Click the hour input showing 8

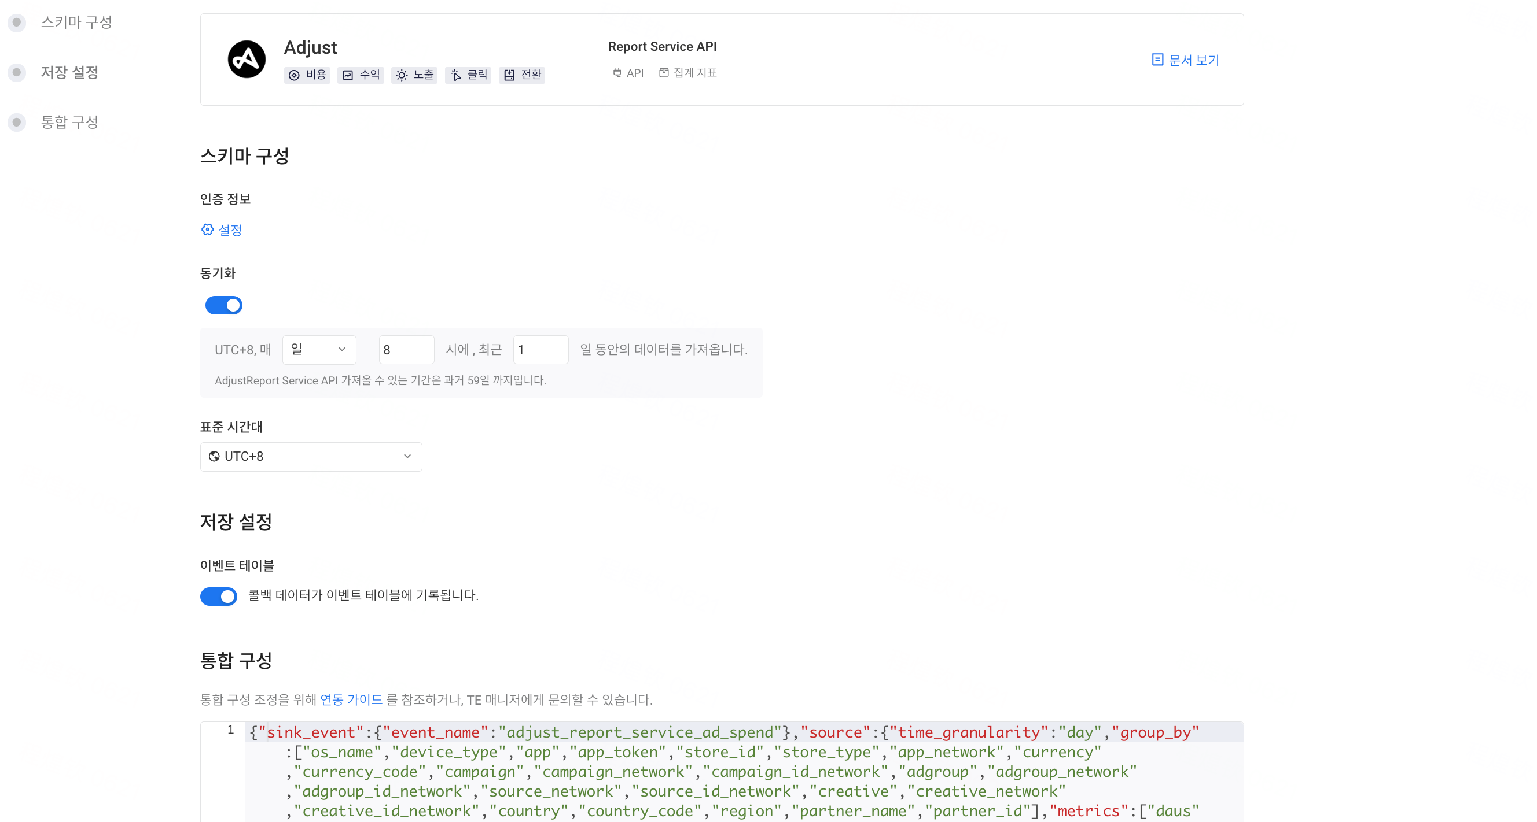(x=406, y=349)
